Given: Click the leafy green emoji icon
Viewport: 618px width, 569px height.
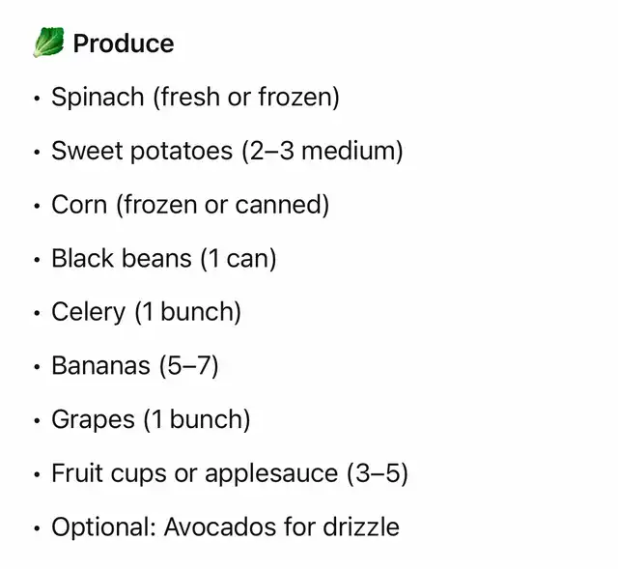Looking at the screenshot, I should (48, 43).
